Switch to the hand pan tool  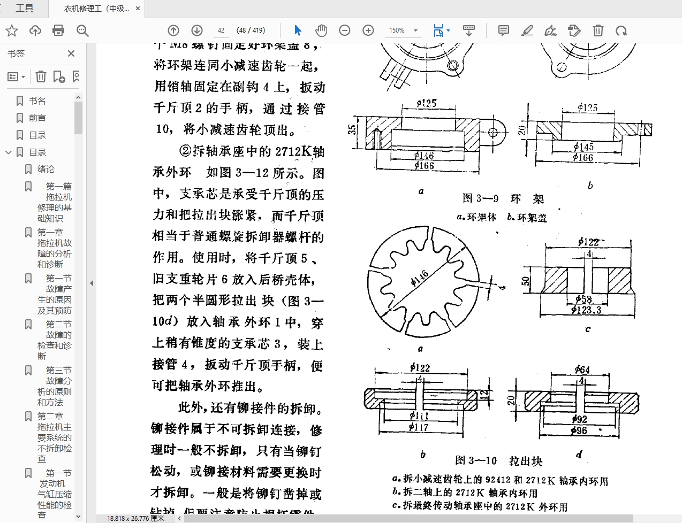(x=321, y=30)
